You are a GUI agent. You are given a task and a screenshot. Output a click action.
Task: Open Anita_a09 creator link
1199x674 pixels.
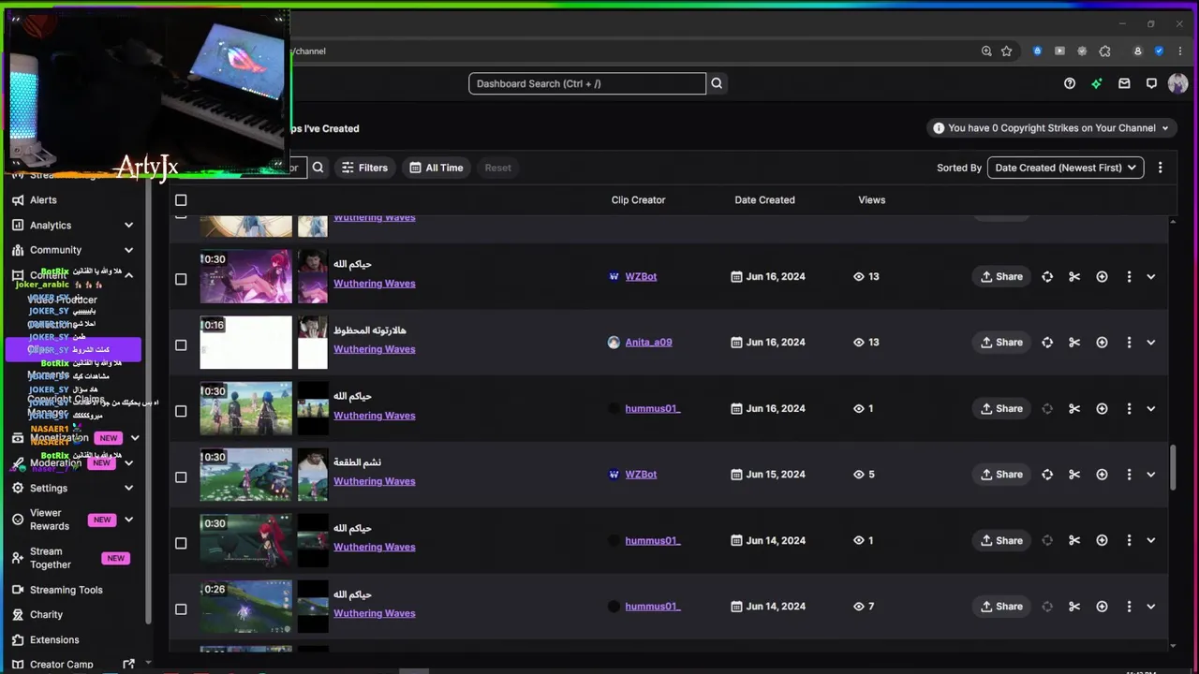point(648,343)
